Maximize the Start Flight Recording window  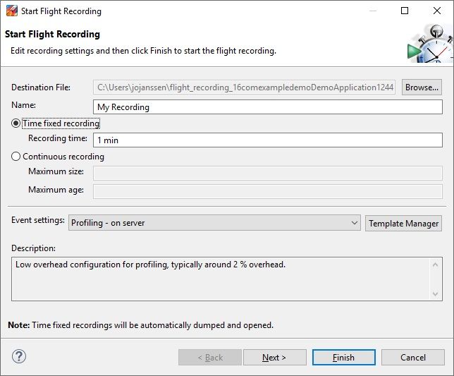[405, 11]
